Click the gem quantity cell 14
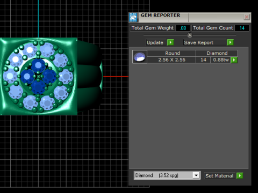Image resolution: width=258 pixels, height=193 pixels. click(203, 60)
